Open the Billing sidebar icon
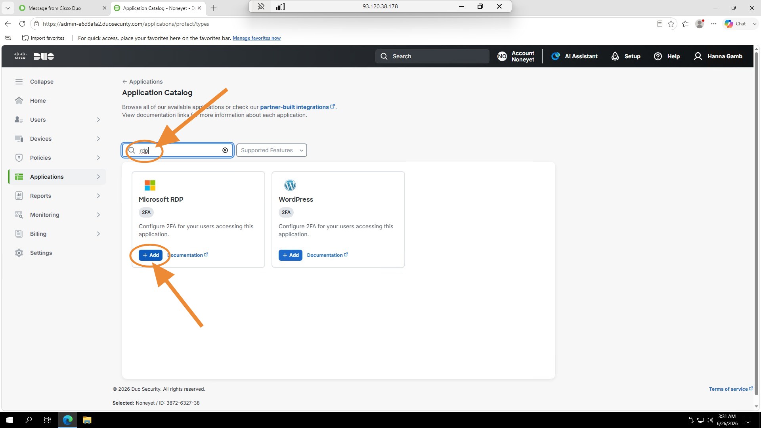761x428 pixels. click(x=19, y=234)
